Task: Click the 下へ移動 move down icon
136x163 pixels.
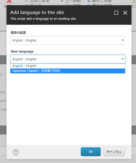Action: pyautogui.click(x=62, y=5)
